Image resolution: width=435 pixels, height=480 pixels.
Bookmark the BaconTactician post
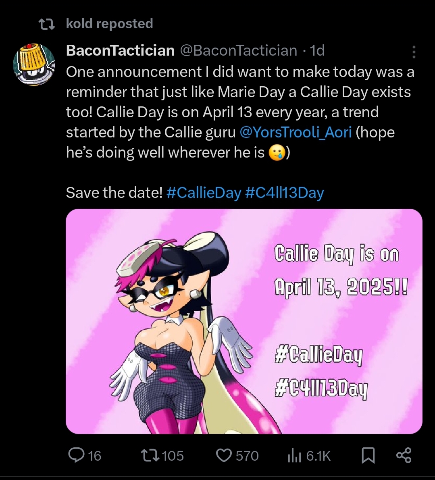click(368, 455)
